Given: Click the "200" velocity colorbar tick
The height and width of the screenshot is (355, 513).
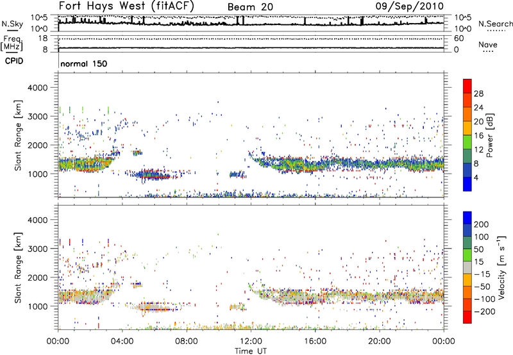Looking at the screenshot, I should click(x=482, y=224).
